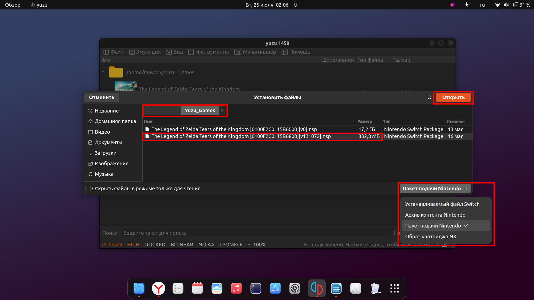This screenshot has width=534, height=300.
Task: Click the Отменить button
Action: click(102, 97)
